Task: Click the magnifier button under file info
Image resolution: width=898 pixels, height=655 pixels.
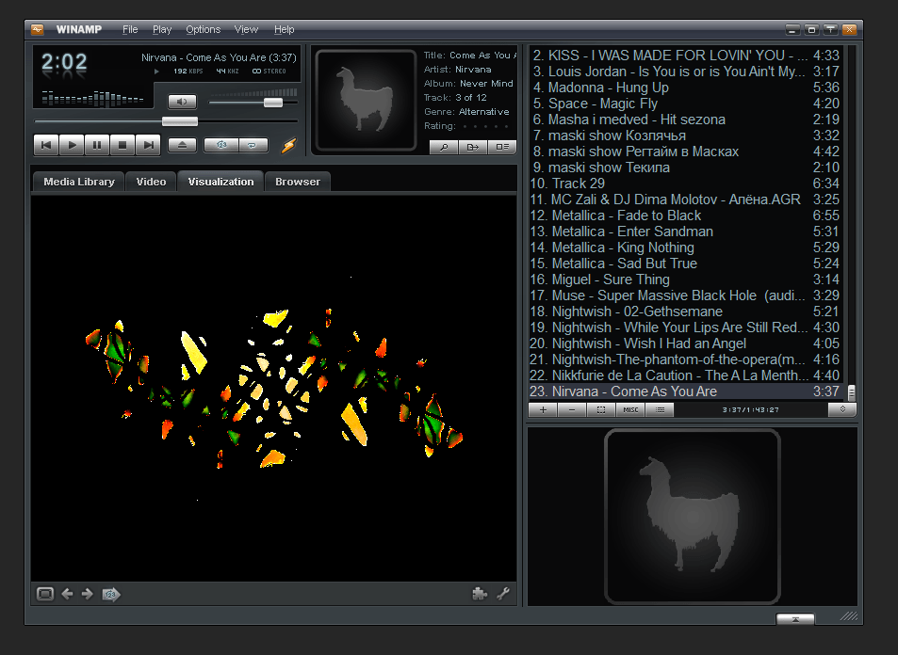Action: point(444,147)
